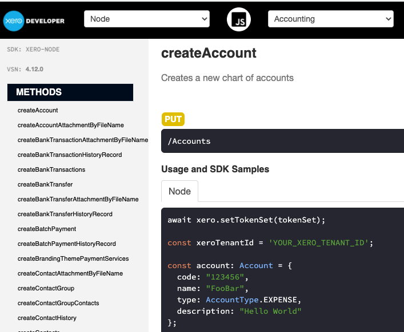
Task: Click the METHODS sidebar header
Action: (70, 92)
